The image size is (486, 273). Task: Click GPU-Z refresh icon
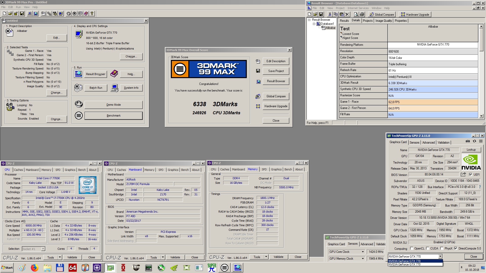point(474,141)
